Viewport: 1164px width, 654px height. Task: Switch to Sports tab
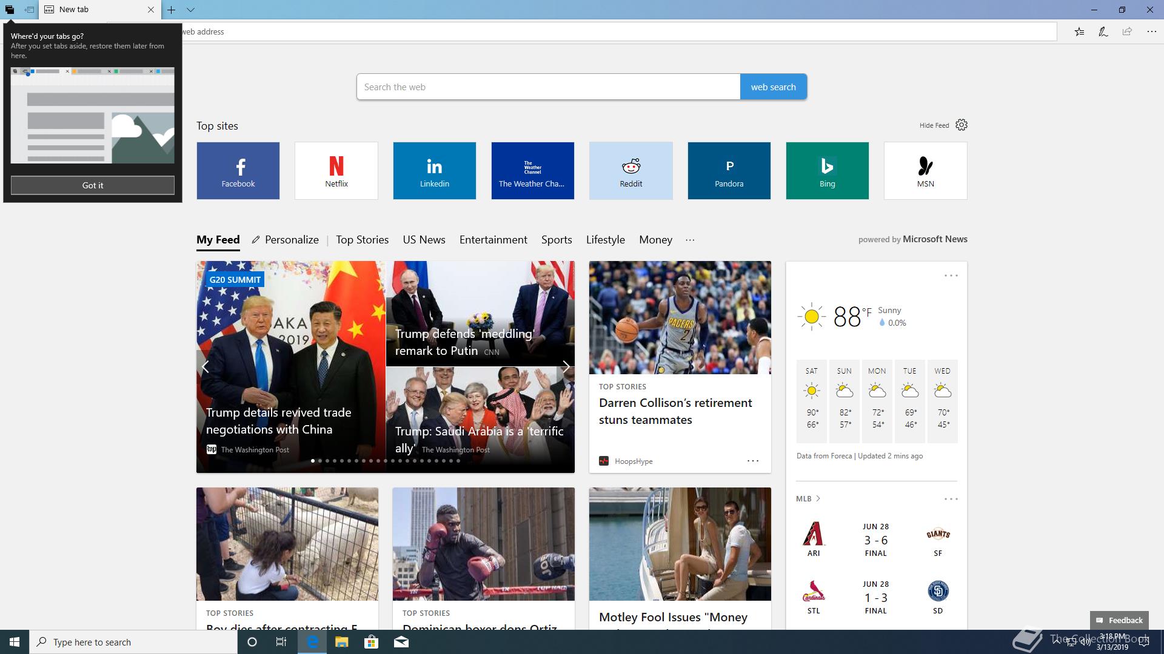tap(557, 240)
